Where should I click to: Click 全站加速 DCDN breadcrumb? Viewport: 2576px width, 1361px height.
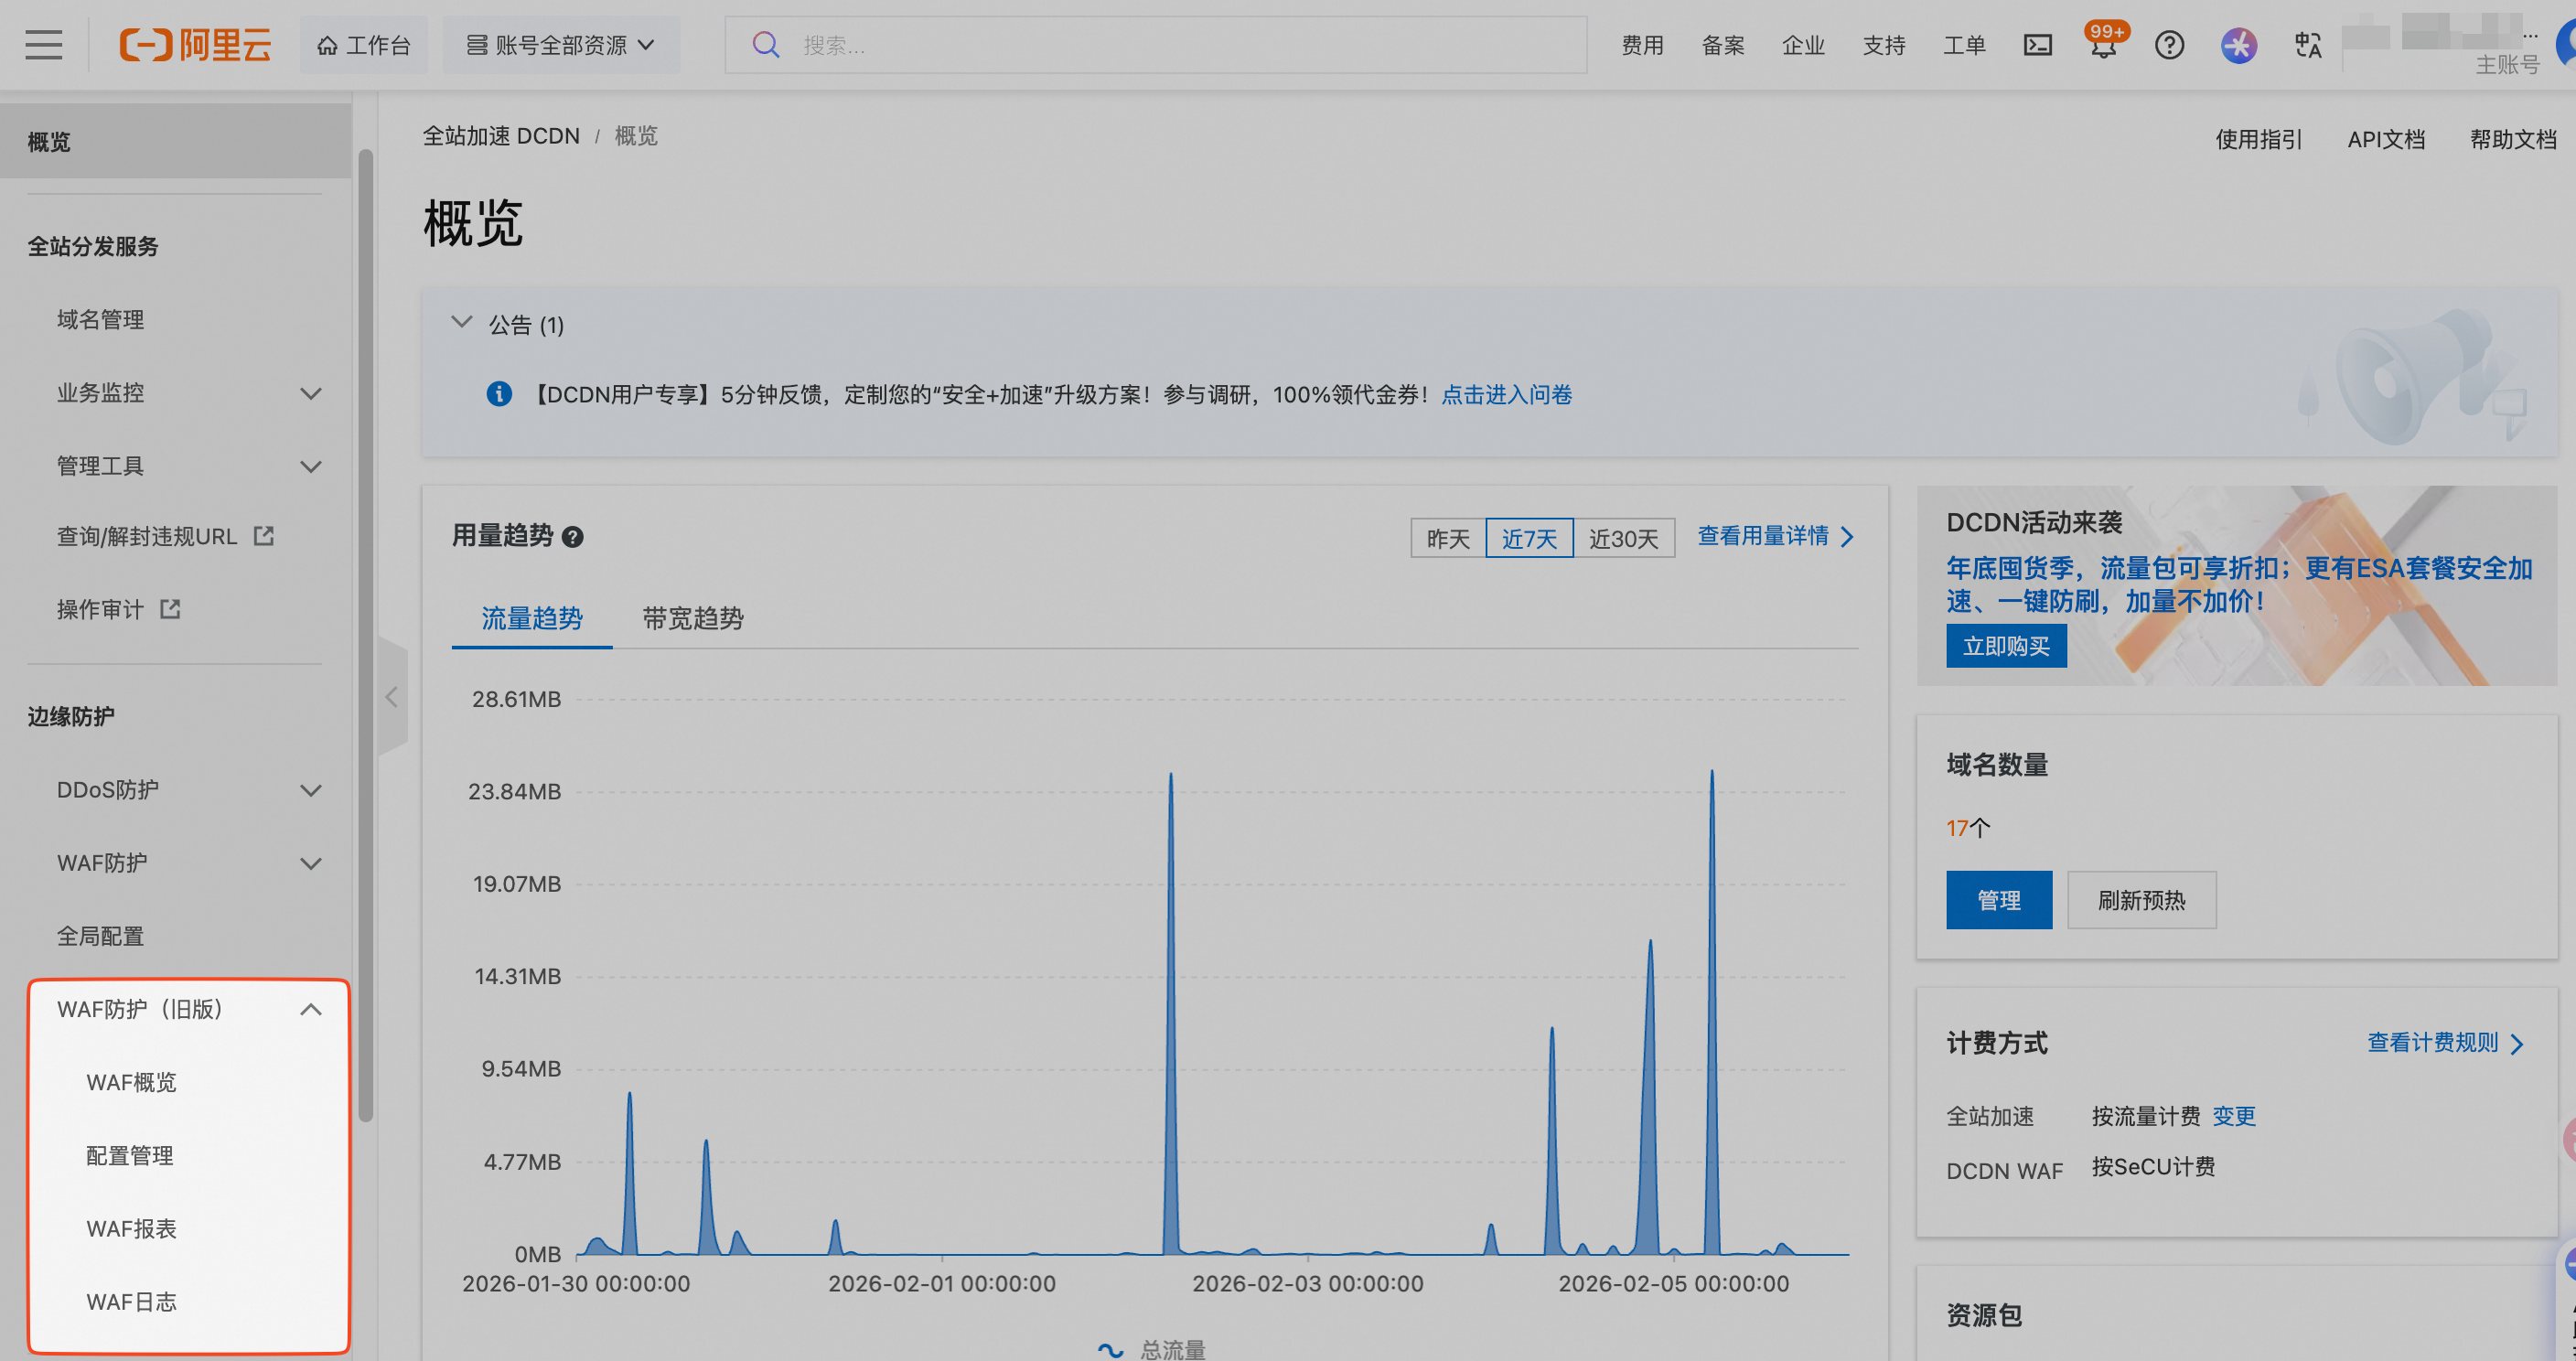click(x=501, y=136)
